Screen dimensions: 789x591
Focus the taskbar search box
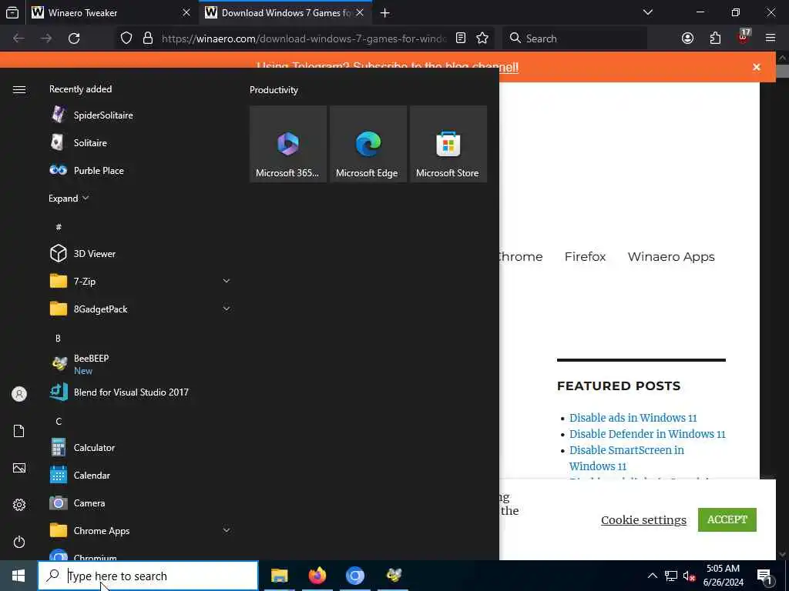click(148, 576)
